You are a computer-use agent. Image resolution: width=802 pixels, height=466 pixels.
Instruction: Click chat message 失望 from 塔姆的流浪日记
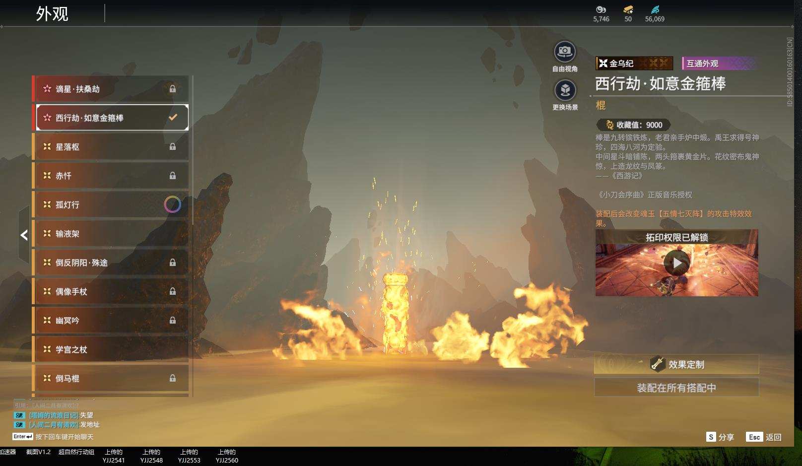61,415
